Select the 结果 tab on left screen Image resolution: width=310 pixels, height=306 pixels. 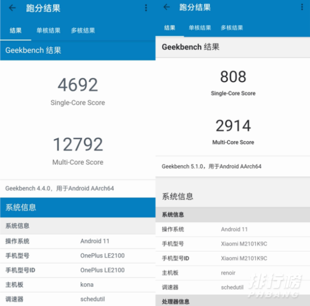coord(16,30)
